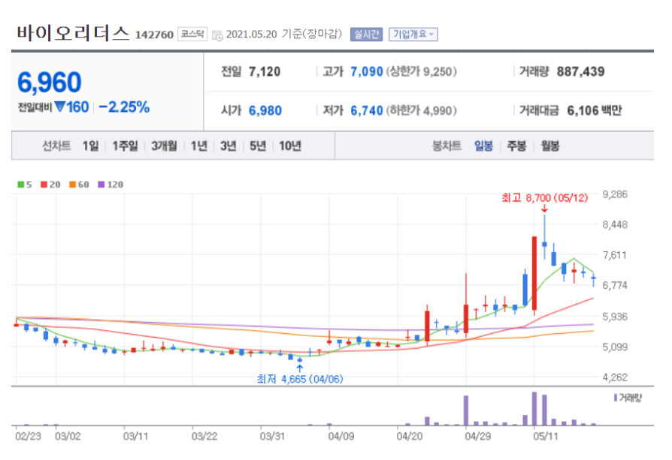Open the 기업개요 dropdown

413,35
